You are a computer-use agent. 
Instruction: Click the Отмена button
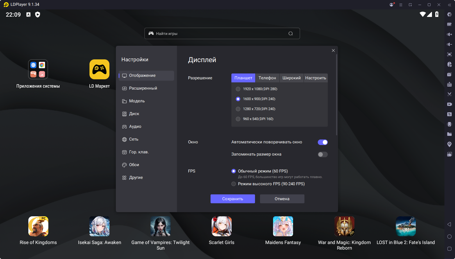[x=282, y=199]
